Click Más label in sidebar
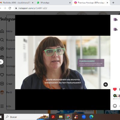The image size is (120, 120). point(9,106)
